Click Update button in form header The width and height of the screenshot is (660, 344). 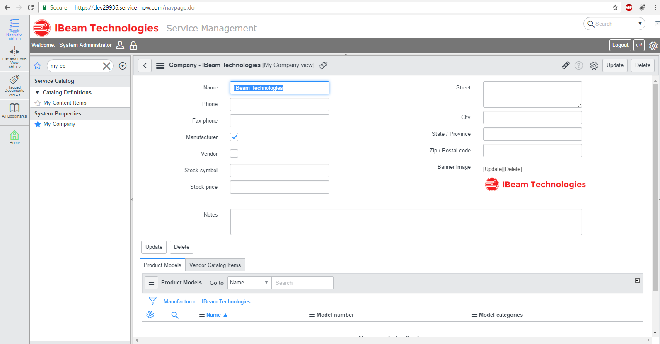click(x=615, y=65)
